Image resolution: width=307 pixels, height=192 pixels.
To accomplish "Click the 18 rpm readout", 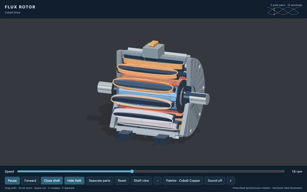I will tap(297, 172).
